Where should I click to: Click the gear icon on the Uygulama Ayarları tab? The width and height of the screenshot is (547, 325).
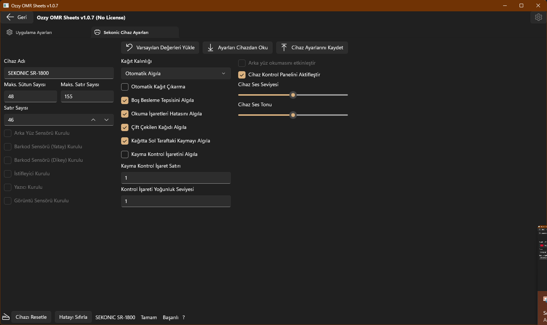click(x=10, y=32)
